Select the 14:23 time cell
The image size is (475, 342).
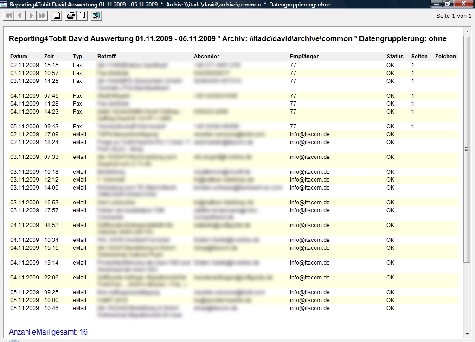click(x=51, y=111)
